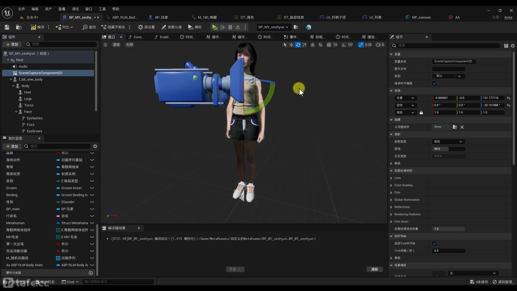Open debug object BP_MY_seohyun dropdown
517x291 pixels.
[x=274, y=27]
